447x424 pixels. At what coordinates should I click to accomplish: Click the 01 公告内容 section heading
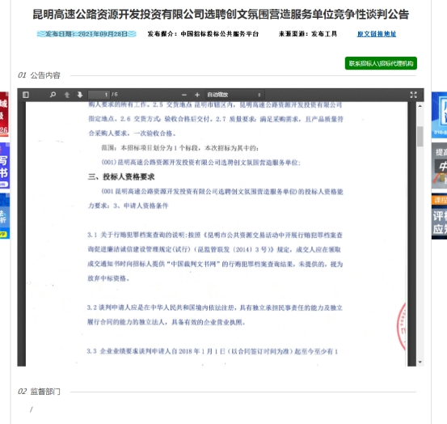pos(39,75)
